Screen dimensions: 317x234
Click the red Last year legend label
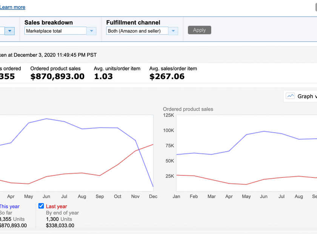click(x=56, y=206)
